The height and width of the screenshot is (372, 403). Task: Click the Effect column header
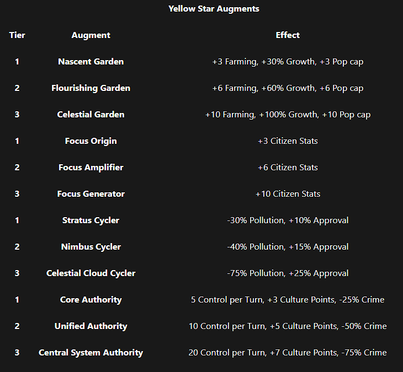(x=288, y=35)
